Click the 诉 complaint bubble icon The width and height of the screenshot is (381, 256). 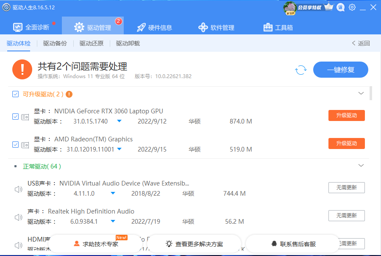tap(340, 7)
